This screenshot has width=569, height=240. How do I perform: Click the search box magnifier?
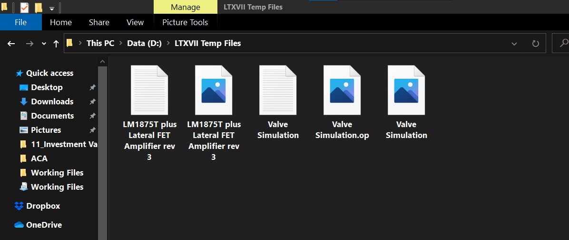point(564,43)
